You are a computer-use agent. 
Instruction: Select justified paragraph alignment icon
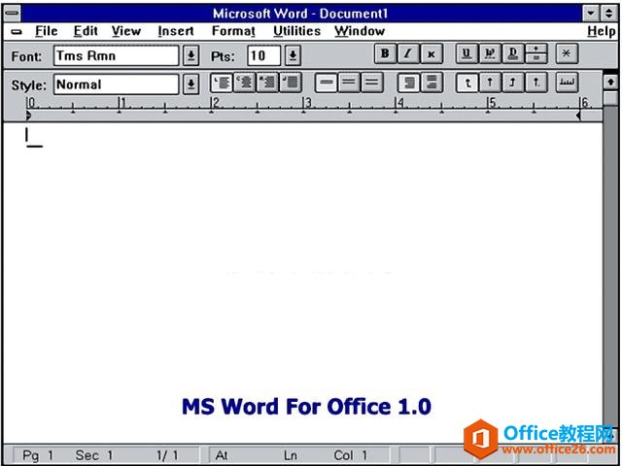click(291, 83)
